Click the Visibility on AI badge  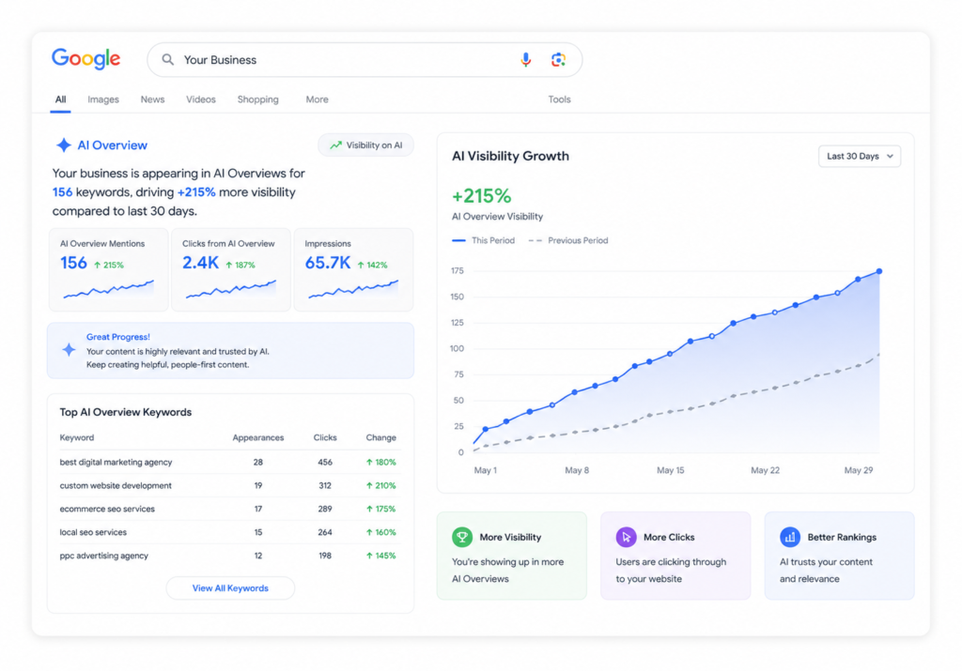click(365, 145)
